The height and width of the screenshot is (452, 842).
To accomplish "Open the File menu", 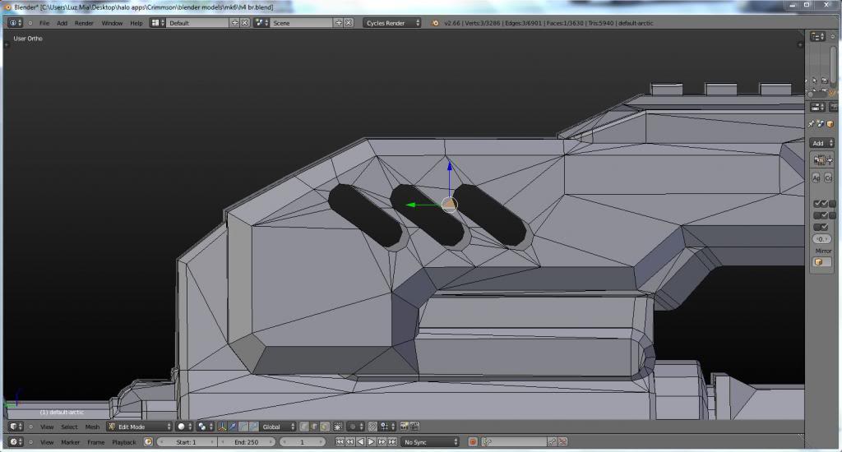I will coord(44,23).
